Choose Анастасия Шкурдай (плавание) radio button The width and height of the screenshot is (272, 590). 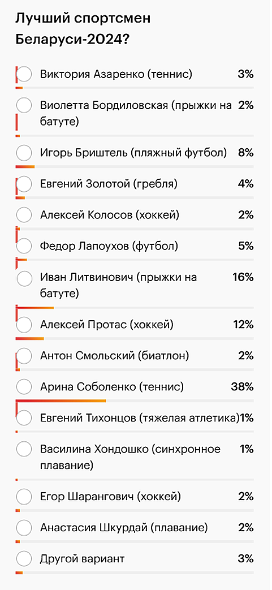click(x=24, y=528)
